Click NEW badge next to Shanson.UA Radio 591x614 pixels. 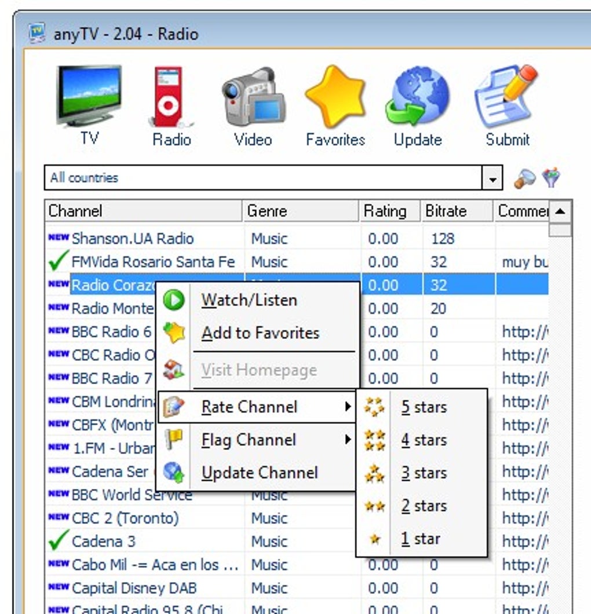tap(59, 237)
